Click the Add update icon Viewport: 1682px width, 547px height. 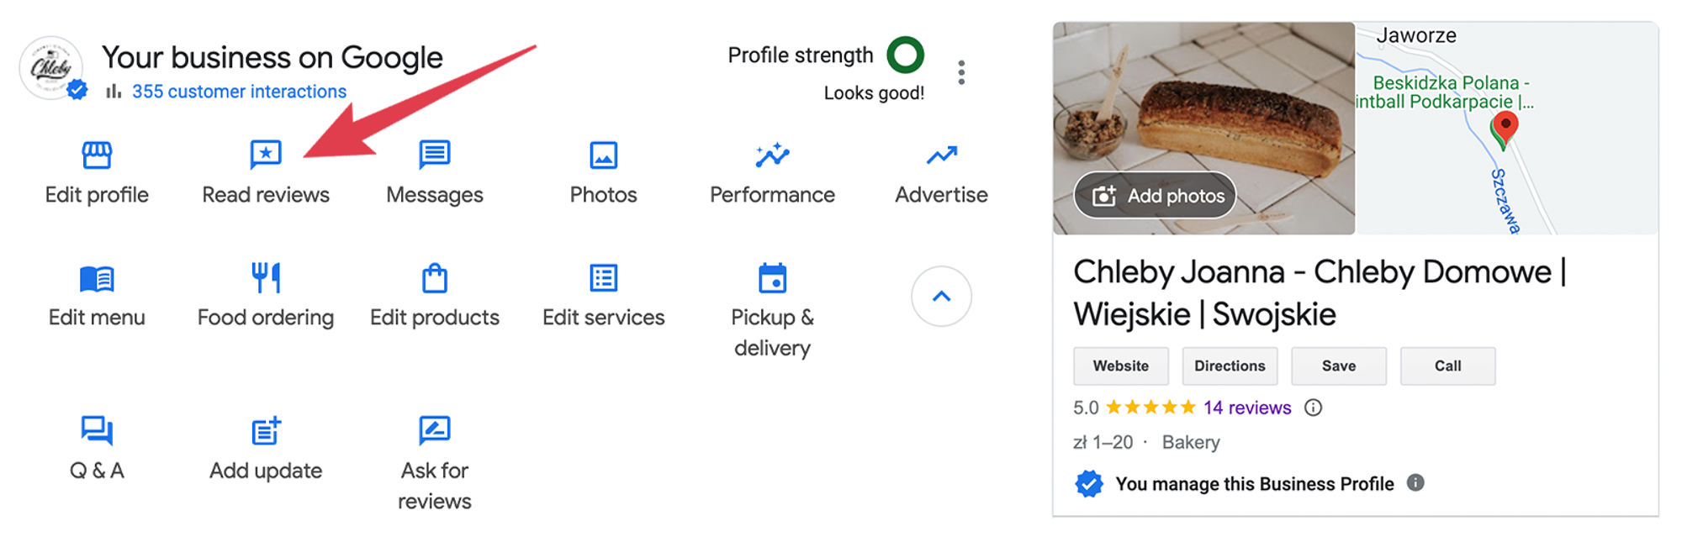(266, 430)
